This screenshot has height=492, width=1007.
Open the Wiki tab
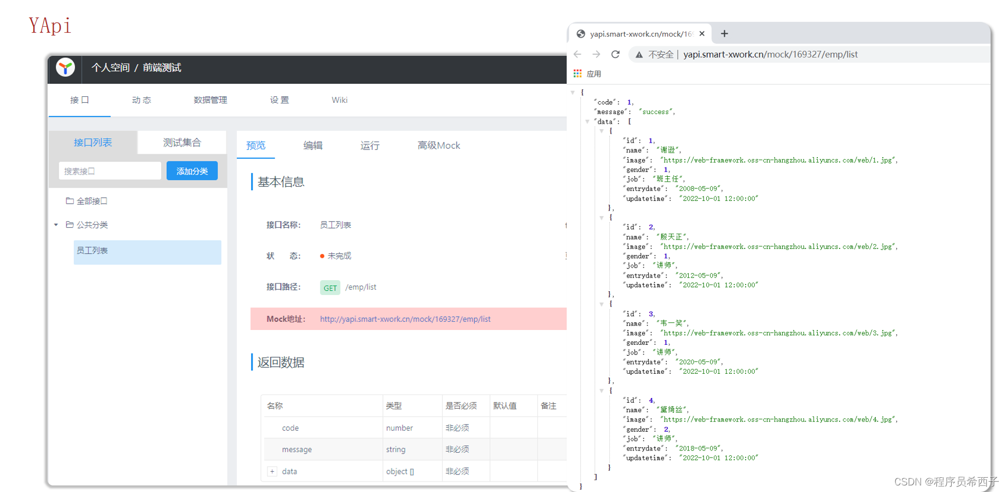click(339, 100)
